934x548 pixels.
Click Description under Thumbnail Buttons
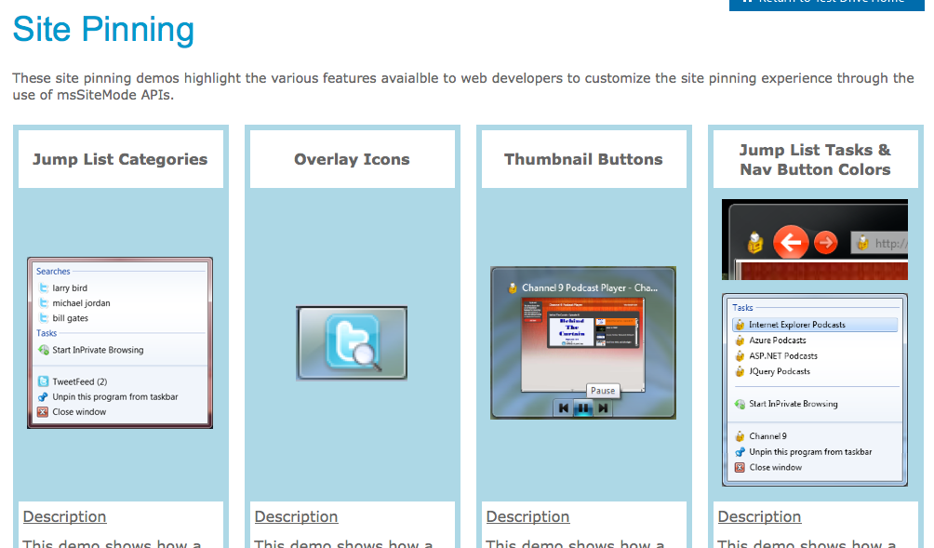pyautogui.click(x=528, y=516)
